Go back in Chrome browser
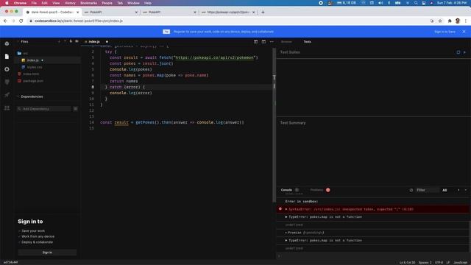Screen dimensions: 471x265 click(x=5, y=21)
